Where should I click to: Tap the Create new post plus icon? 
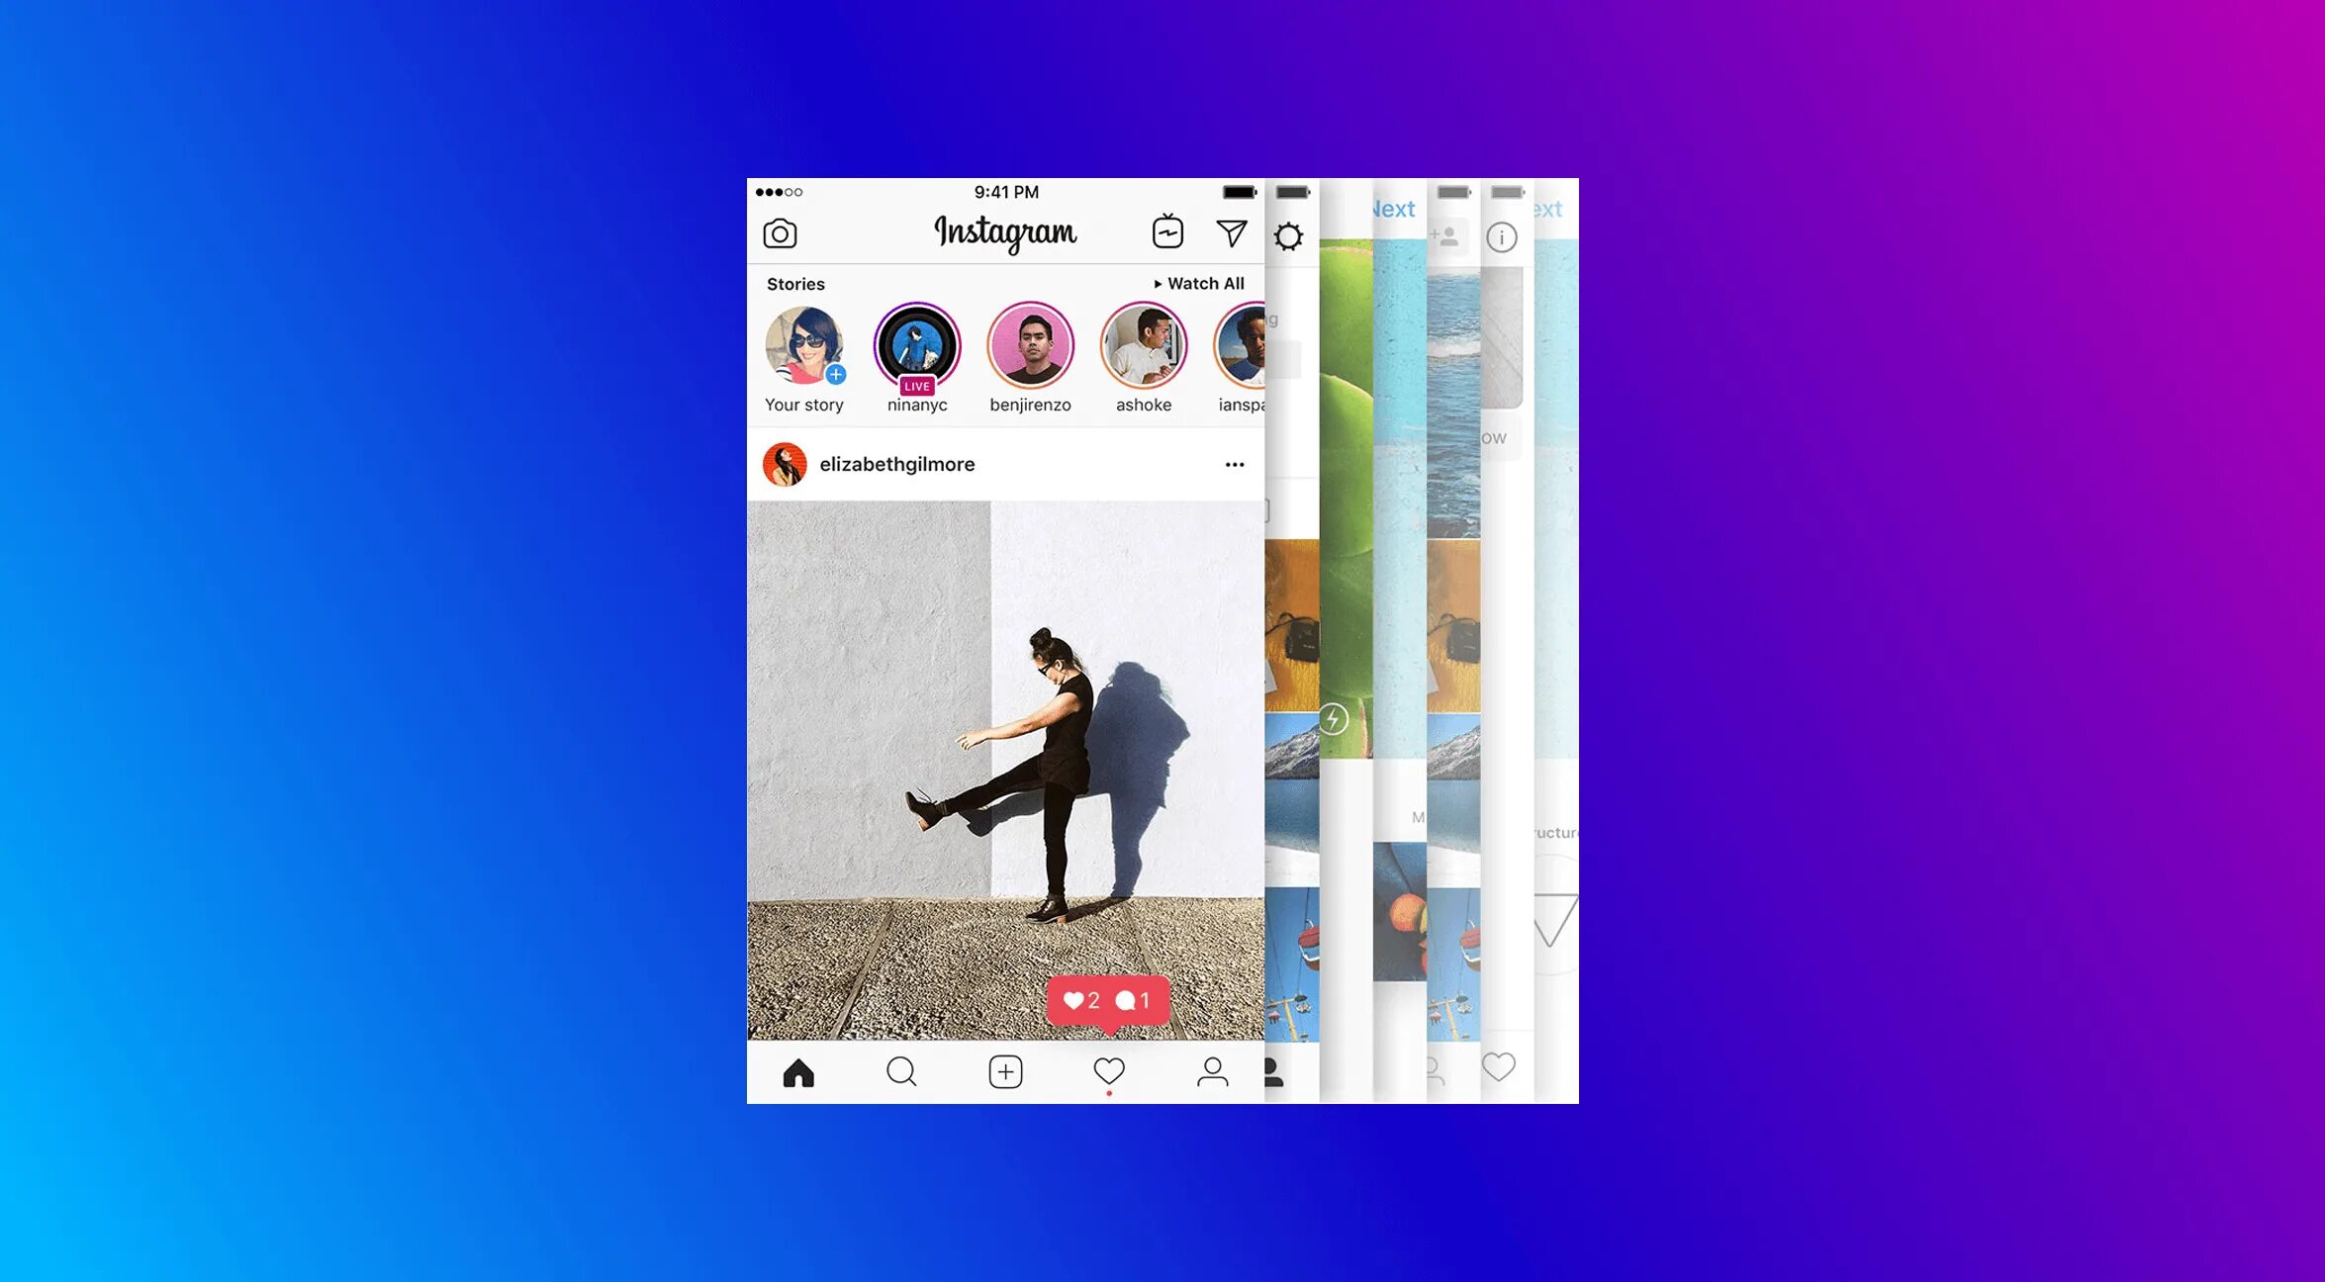click(1005, 1072)
